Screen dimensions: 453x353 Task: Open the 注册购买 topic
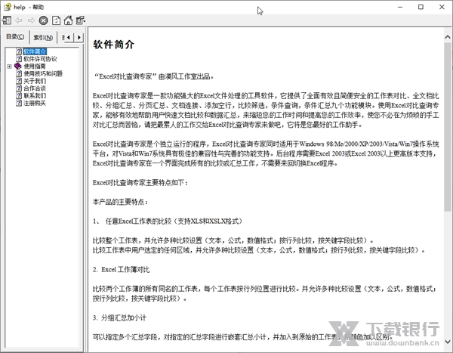[x=35, y=104]
